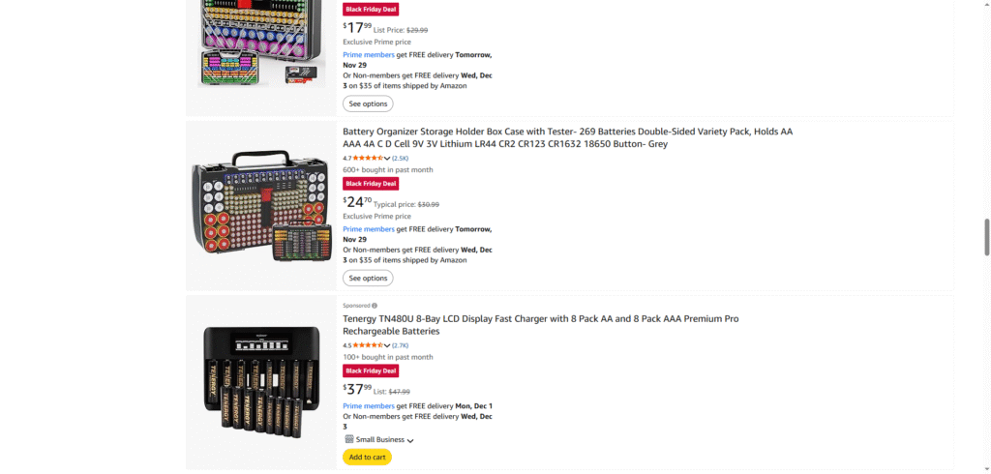Click the page's vertical scrollbar thumb
The height and width of the screenshot is (474, 991).
pos(986,237)
